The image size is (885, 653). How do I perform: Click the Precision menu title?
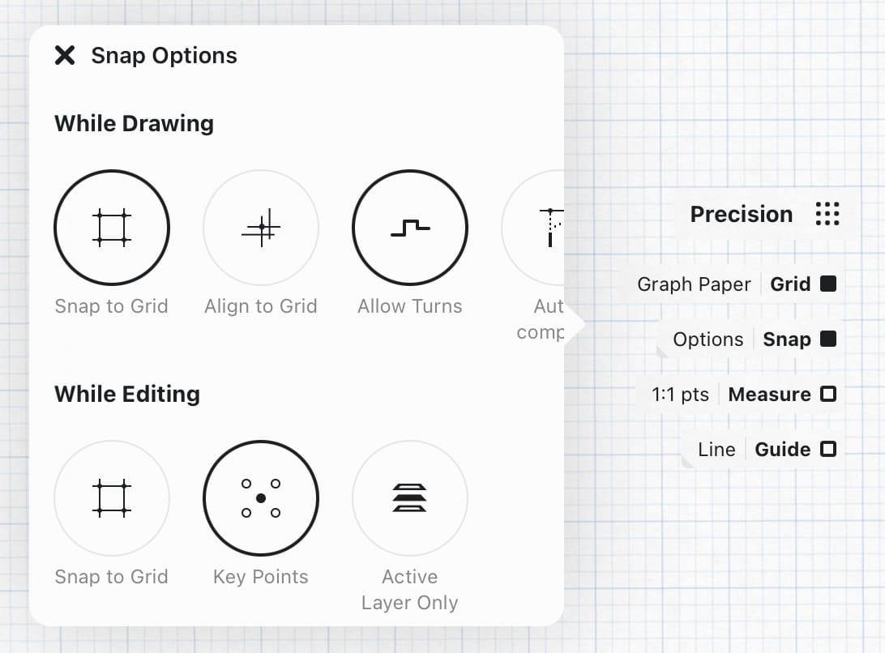pyautogui.click(x=741, y=214)
